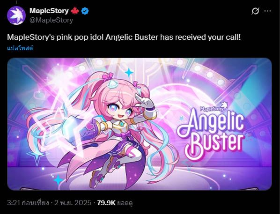The width and height of the screenshot is (280, 214).
Task: Click the แปลโพสต์ translate post link
Action: pos(20,48)
